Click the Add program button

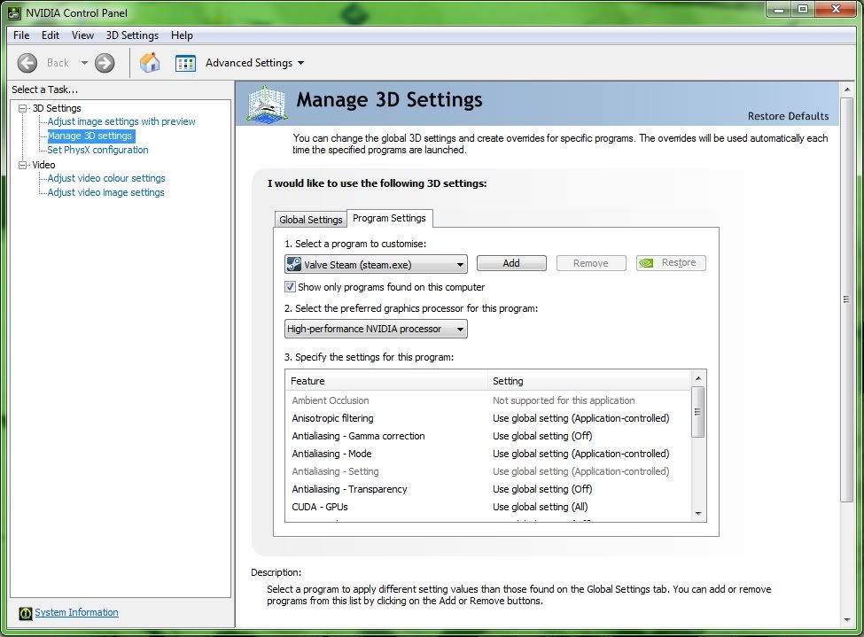511,263
